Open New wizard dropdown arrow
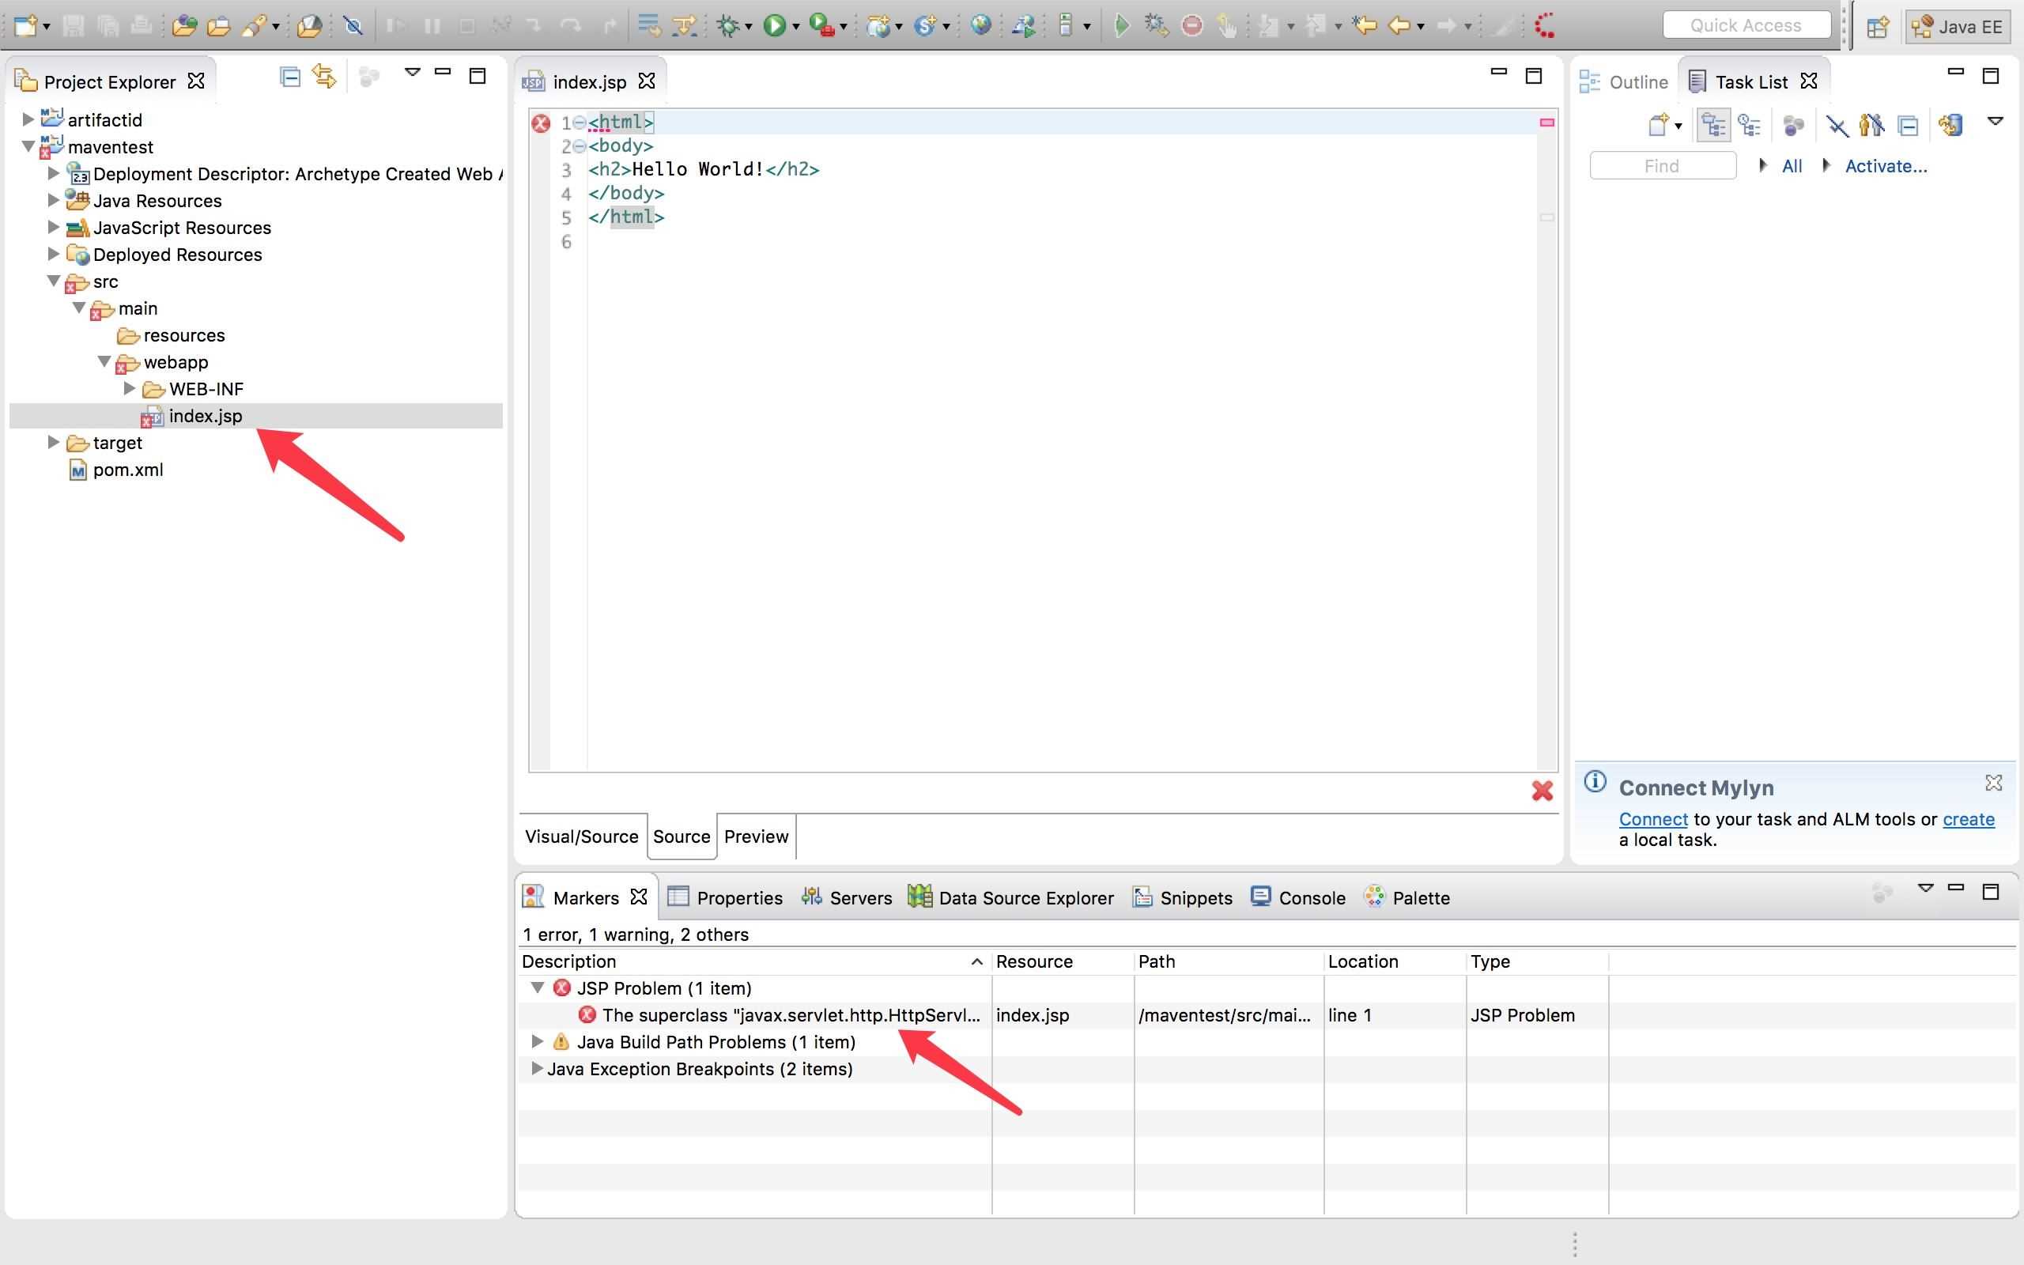Screen dimensions: 2024x1265 tap(46, 27)
